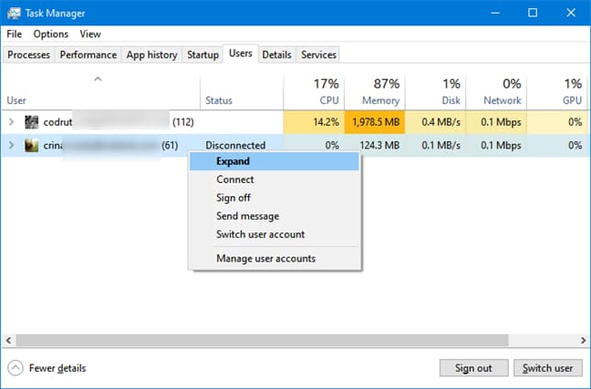Expand the codrut user row chevron

[x=12, y=121]
